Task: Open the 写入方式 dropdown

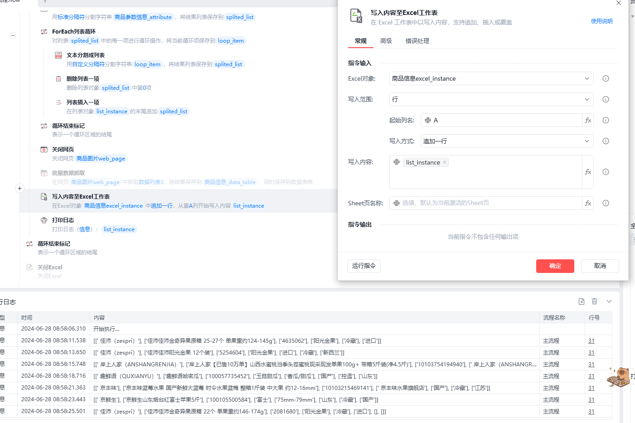Action: click(507, 141)
